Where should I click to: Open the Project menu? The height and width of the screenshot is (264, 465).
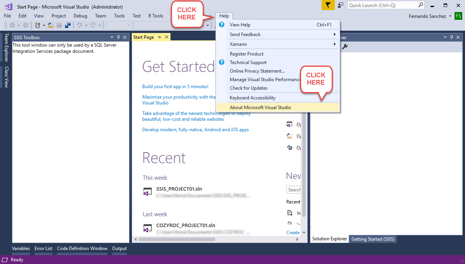tap(59, 16)
